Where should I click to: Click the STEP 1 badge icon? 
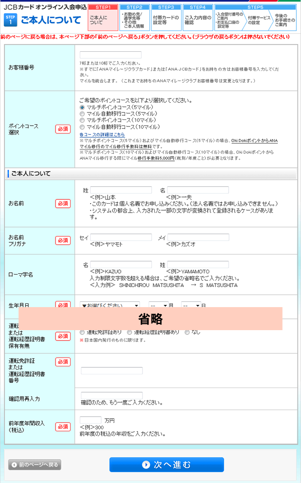coord(10,20)
